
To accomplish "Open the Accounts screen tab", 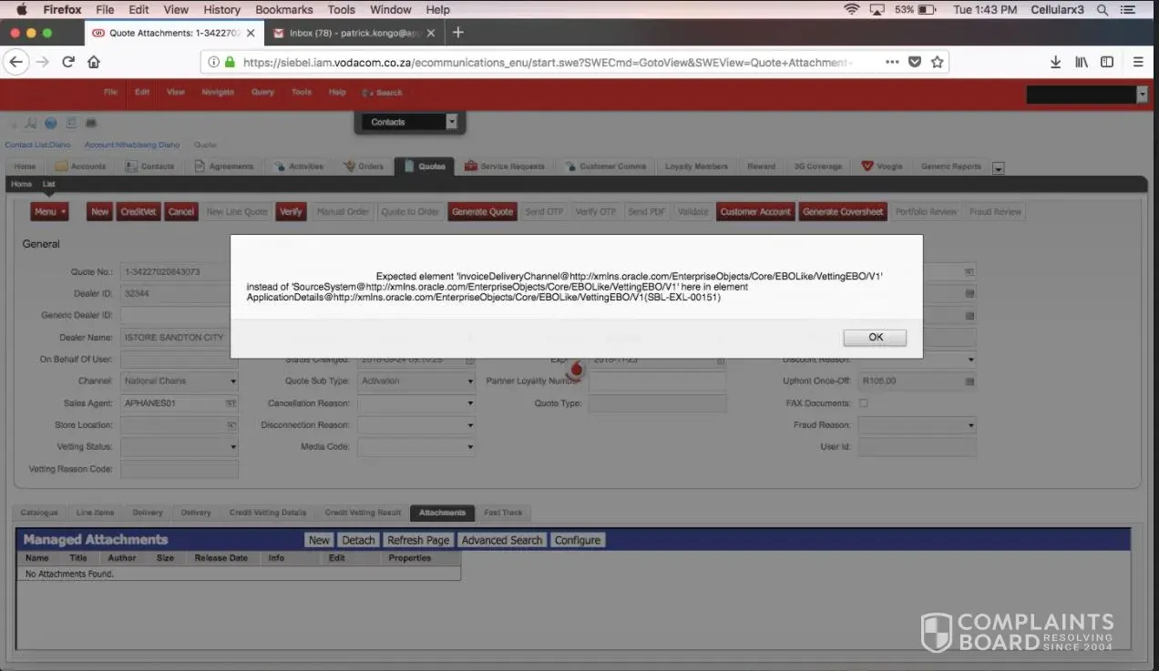I will [81, 167].
